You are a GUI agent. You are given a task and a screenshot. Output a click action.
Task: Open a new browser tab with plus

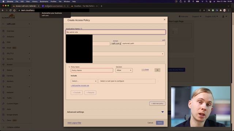102,6
